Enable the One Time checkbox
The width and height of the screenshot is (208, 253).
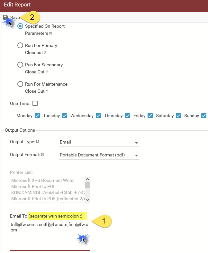coord(35,103)
